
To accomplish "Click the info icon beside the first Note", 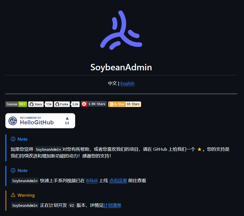I will coord(13,139).
